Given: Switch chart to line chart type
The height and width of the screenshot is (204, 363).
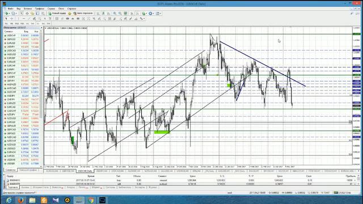Looking at the screenshot, I should click(108, 14).
